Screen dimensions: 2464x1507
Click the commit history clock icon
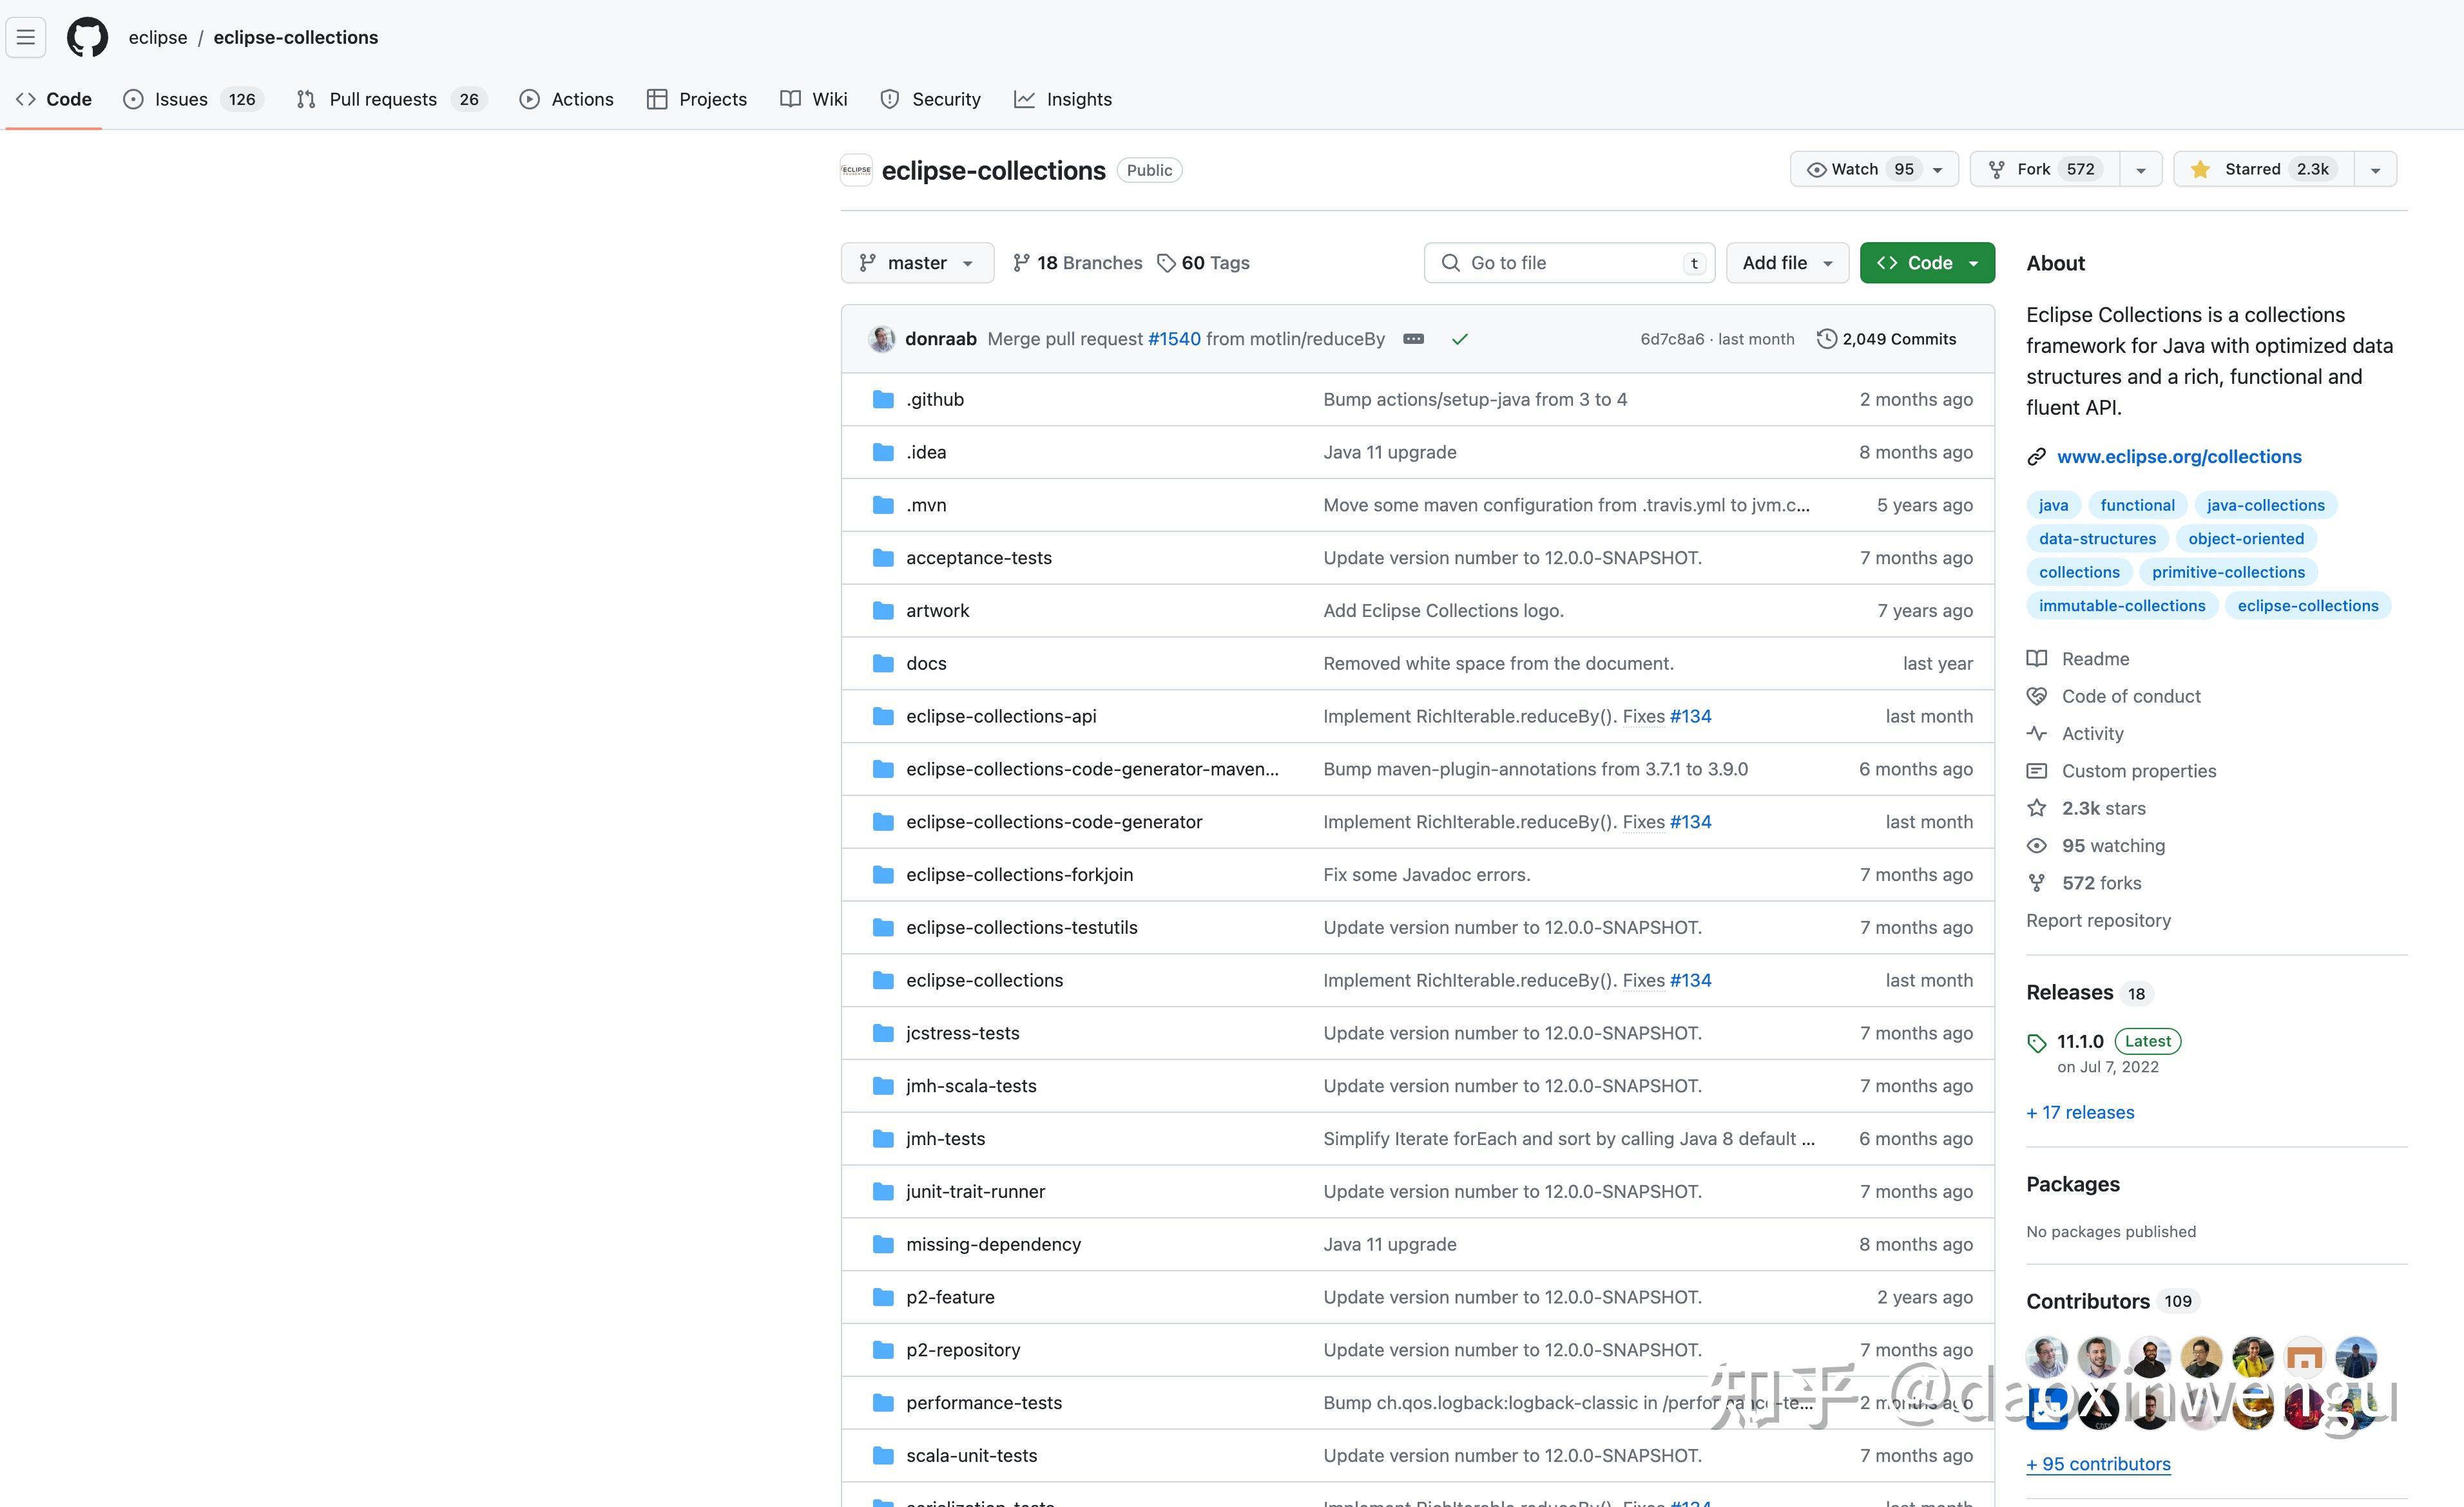[x=1826, y=339]
